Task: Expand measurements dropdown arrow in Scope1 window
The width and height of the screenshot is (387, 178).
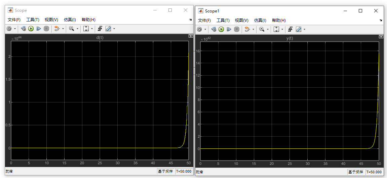Action: point(305,29)
